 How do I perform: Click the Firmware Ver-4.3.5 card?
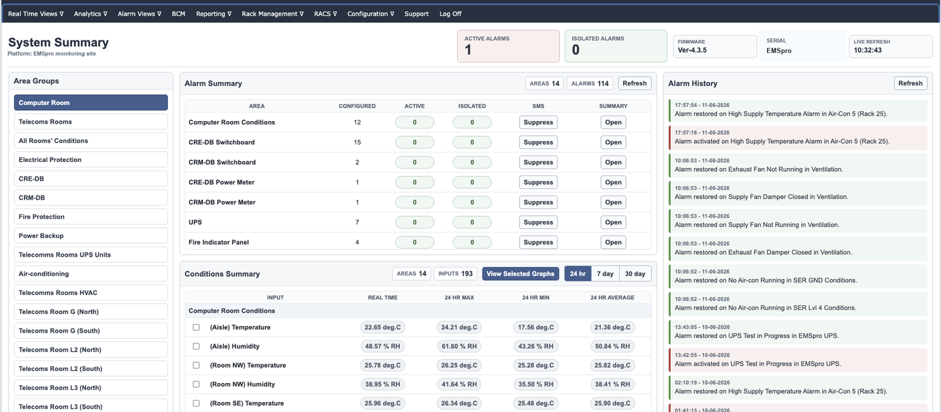(x=715, y=46)
